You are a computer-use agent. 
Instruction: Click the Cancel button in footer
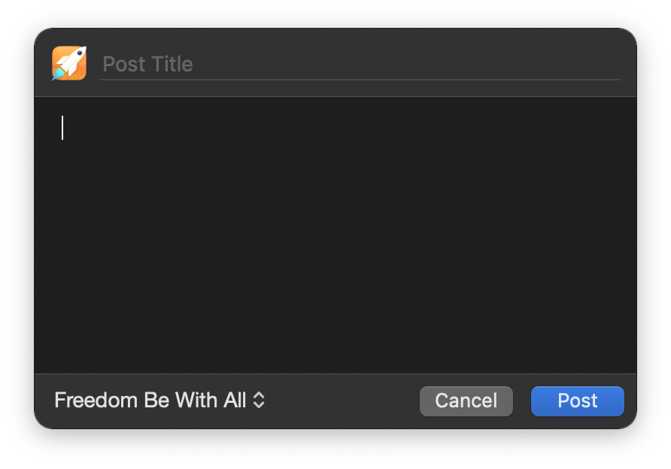tap(466, 401)
